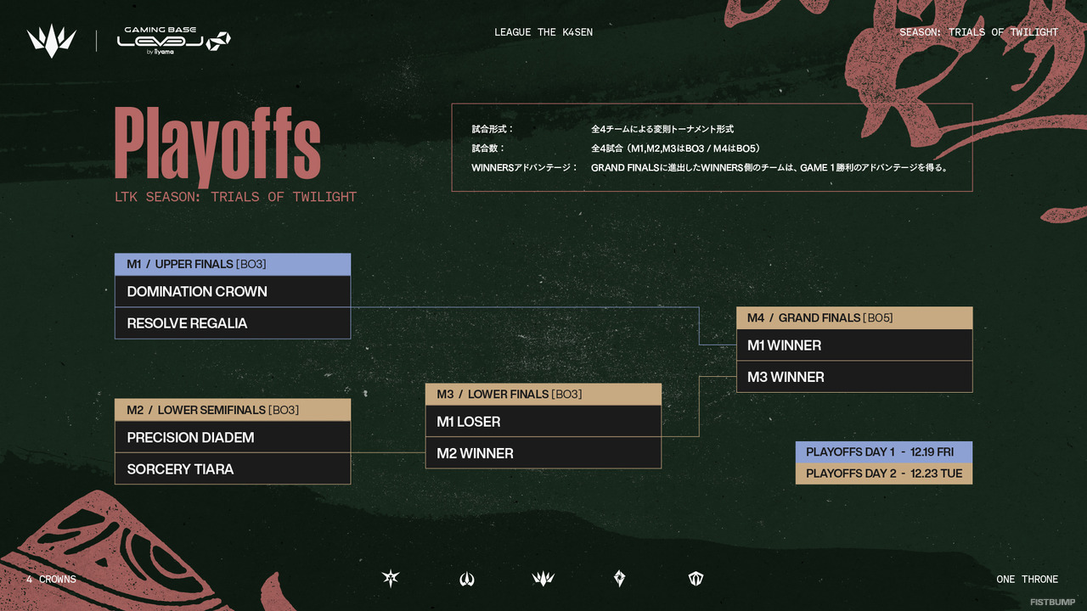Screen dimensions: 1087x611
Task: Click the crown logo in top-left corner
Action: (x=51, y=41)
